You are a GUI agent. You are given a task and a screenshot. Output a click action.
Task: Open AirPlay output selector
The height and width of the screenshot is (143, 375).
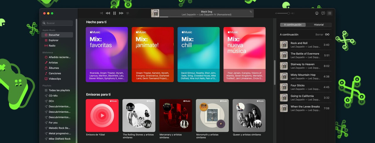pos(317,13)
